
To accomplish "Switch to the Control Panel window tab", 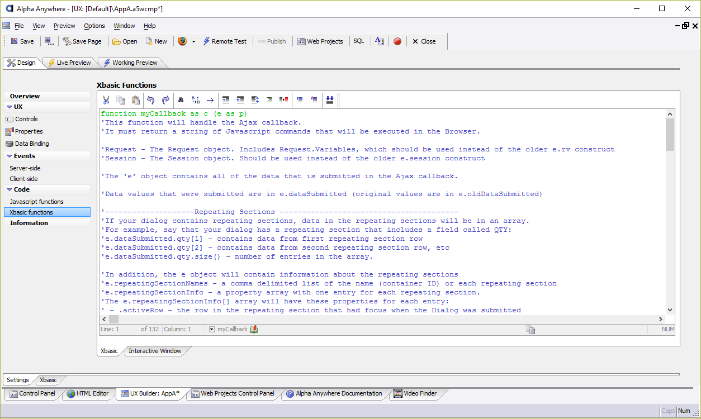I will click(x=32, y=393).
